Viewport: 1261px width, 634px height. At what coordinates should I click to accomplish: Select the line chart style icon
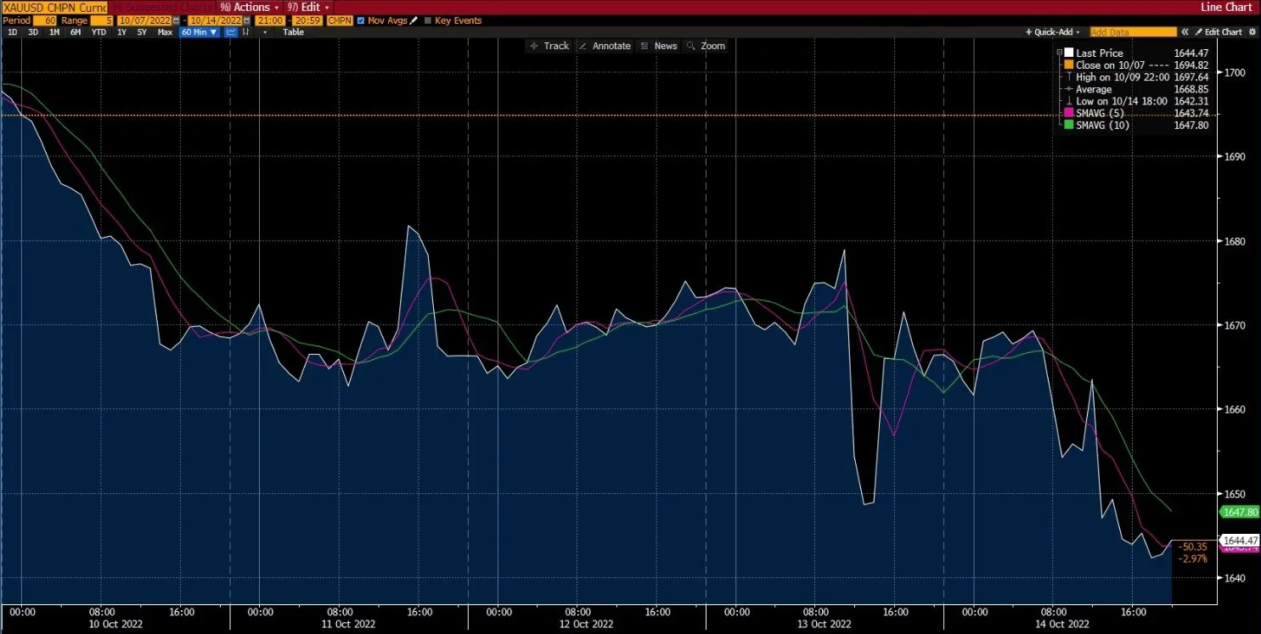(231, 31)
